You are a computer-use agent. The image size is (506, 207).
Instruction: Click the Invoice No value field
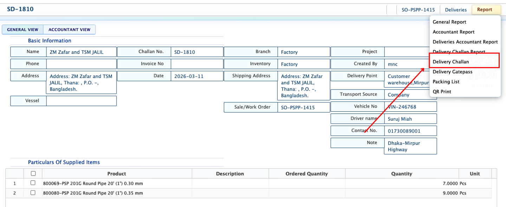[x=197, y=64]
